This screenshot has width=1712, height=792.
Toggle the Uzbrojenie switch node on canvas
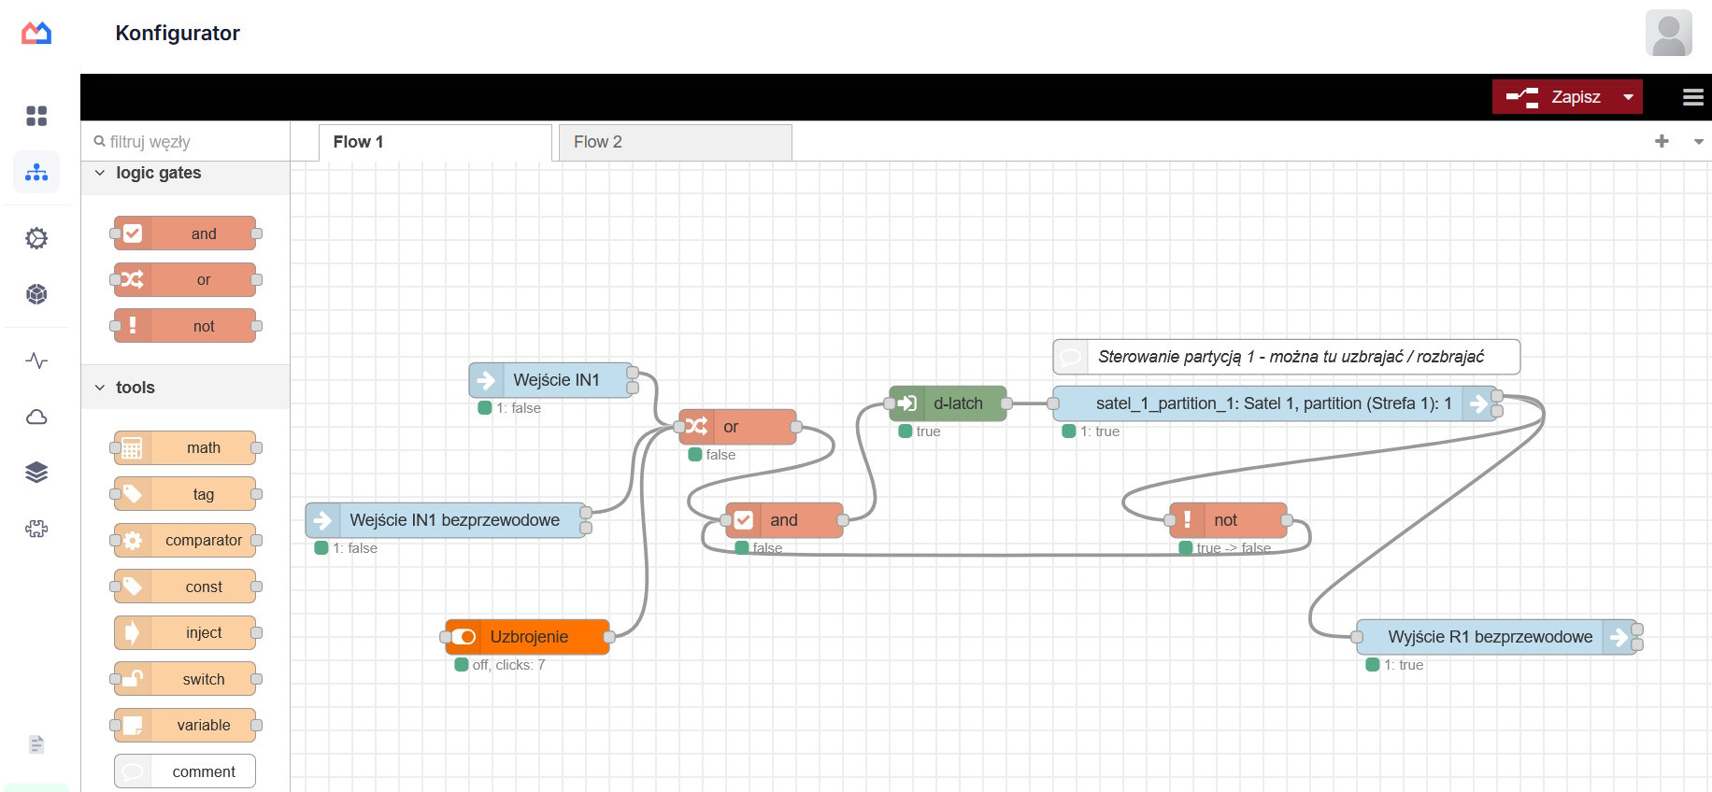click(463, 637)
